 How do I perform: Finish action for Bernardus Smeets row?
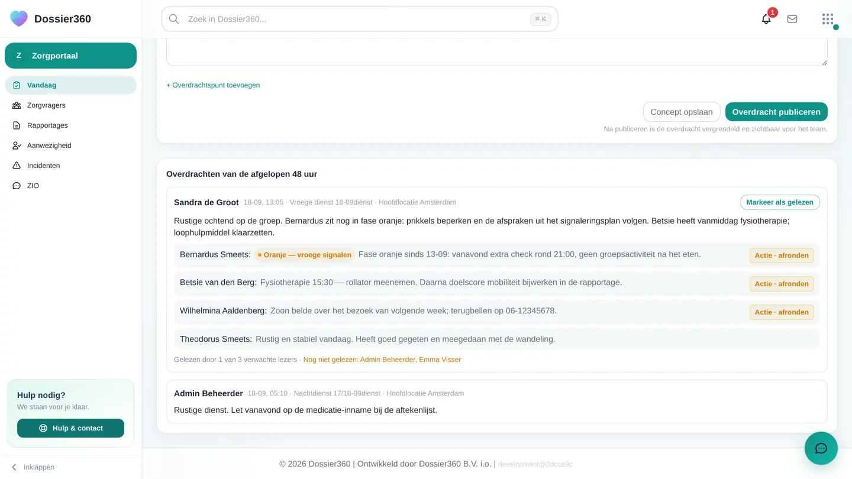click(x=782, y=255)
